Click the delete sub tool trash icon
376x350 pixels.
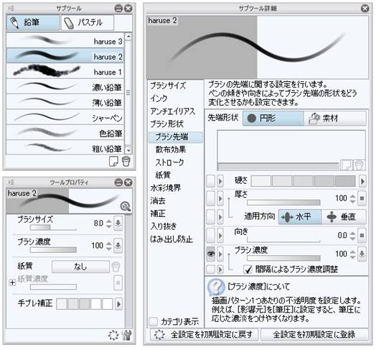(126, 162)
